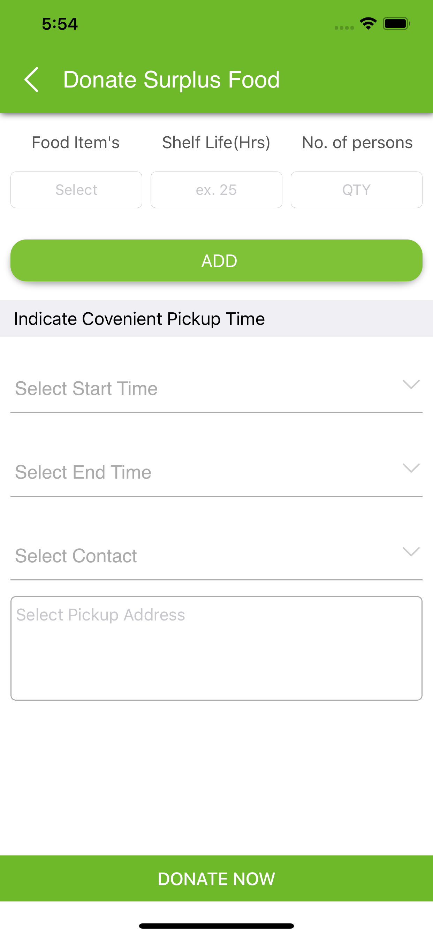The width and height of the screenshot is (433, 937).
Task: Open the Select Contact dropdown
Action: coord(216,556)
